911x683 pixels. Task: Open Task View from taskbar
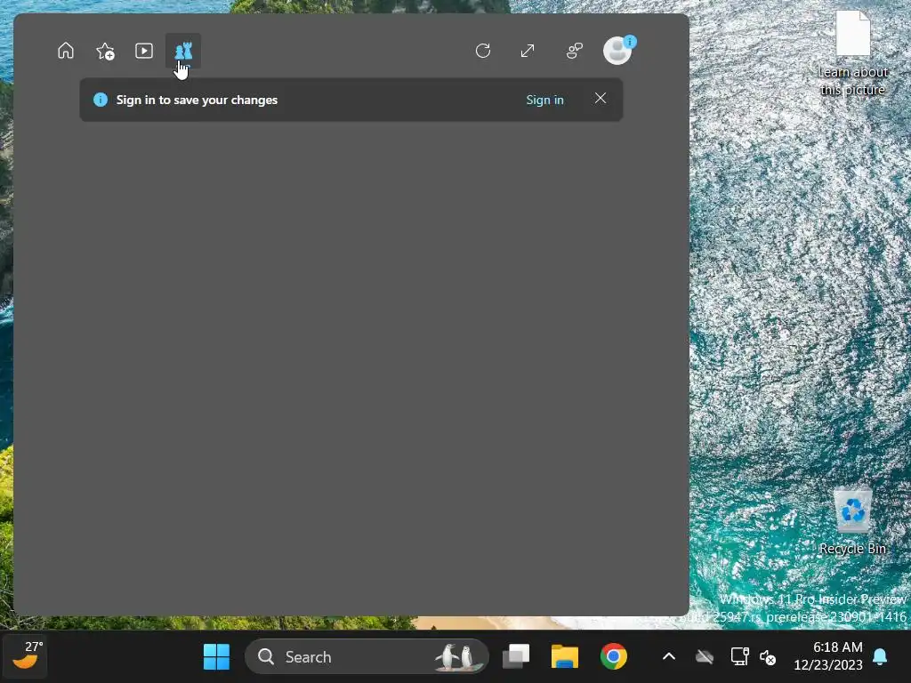516,657
